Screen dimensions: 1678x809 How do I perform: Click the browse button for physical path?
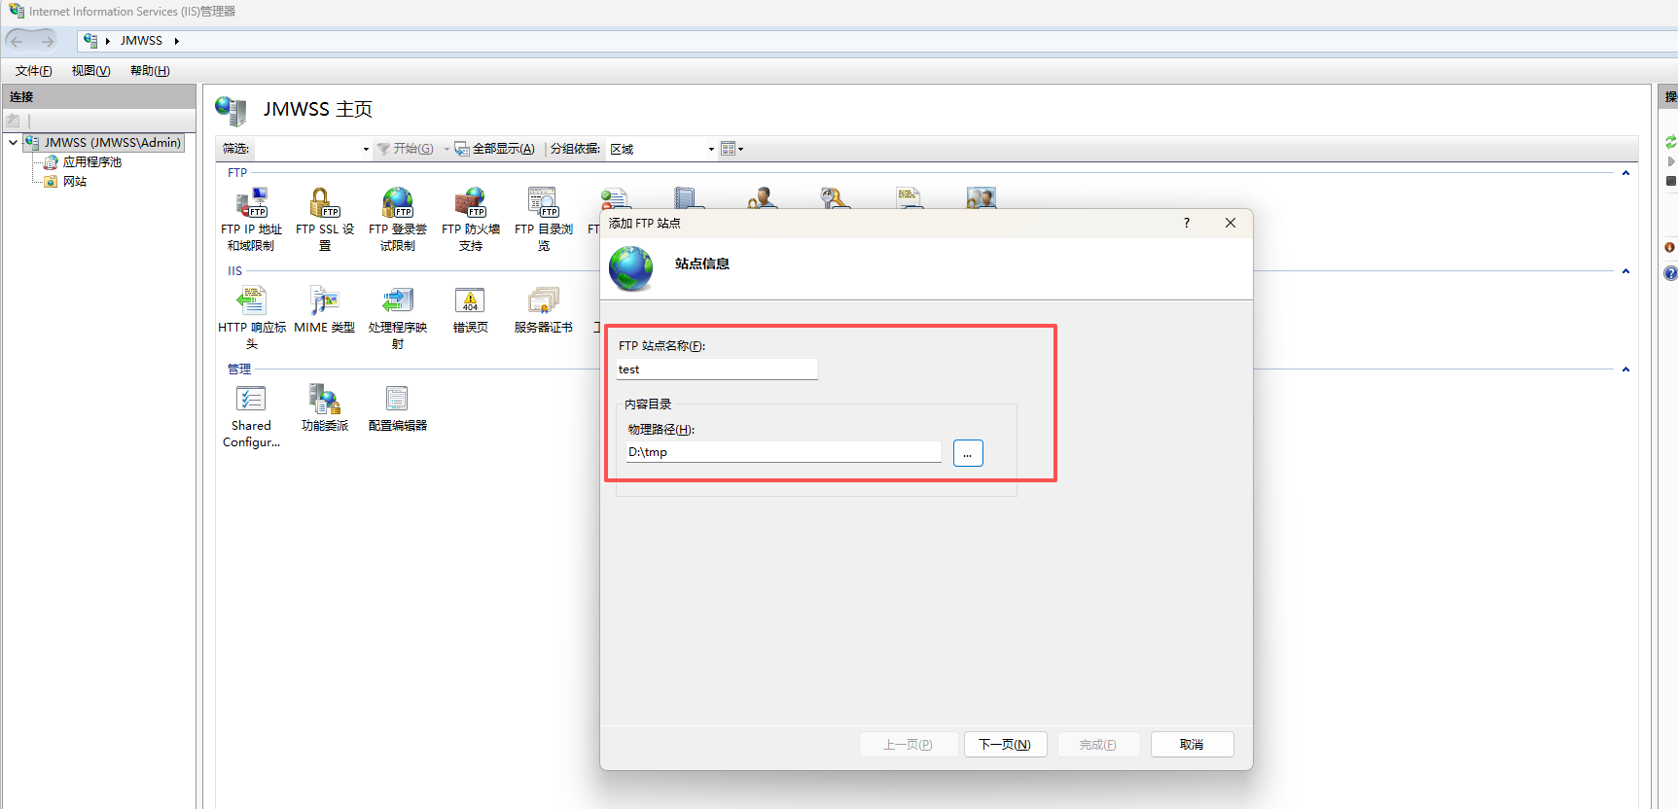tap(968, 453)
